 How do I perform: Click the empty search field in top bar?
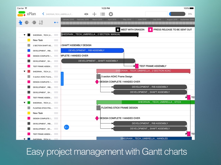pyautogui.click(x=156, y=14)
